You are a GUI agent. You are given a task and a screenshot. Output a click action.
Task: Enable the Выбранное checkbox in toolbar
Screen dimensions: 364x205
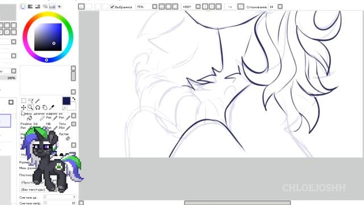113,7
